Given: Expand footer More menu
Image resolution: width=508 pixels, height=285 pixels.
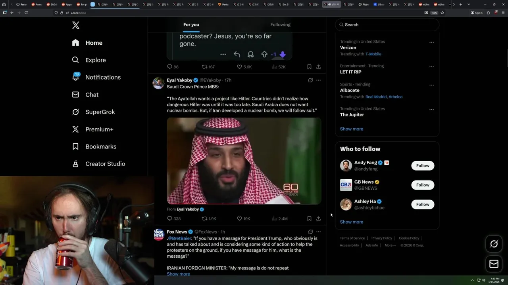Looking at the screenshot, I should [x=390, y=245].
